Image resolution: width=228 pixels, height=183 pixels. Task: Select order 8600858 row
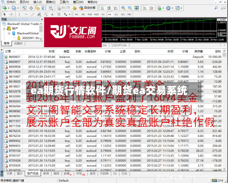(x=113, y=67)
